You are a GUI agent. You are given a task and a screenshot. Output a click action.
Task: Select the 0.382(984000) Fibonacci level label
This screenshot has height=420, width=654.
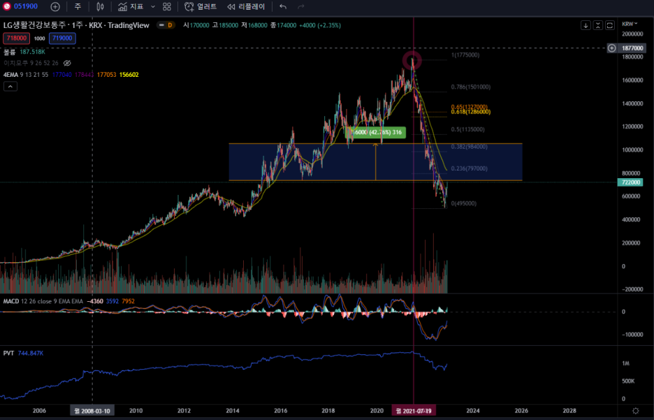click(470, 147)
